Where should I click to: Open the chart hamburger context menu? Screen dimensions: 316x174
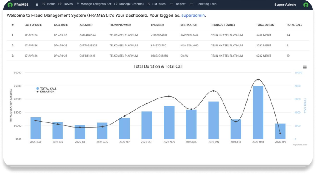click(305, 67)
